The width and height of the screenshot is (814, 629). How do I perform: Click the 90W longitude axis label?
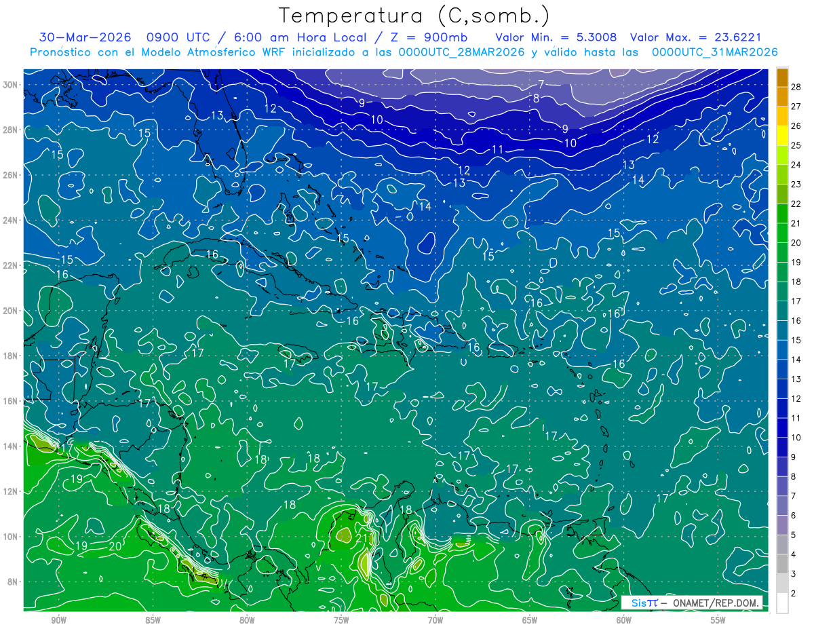click(x=58, y=620)
